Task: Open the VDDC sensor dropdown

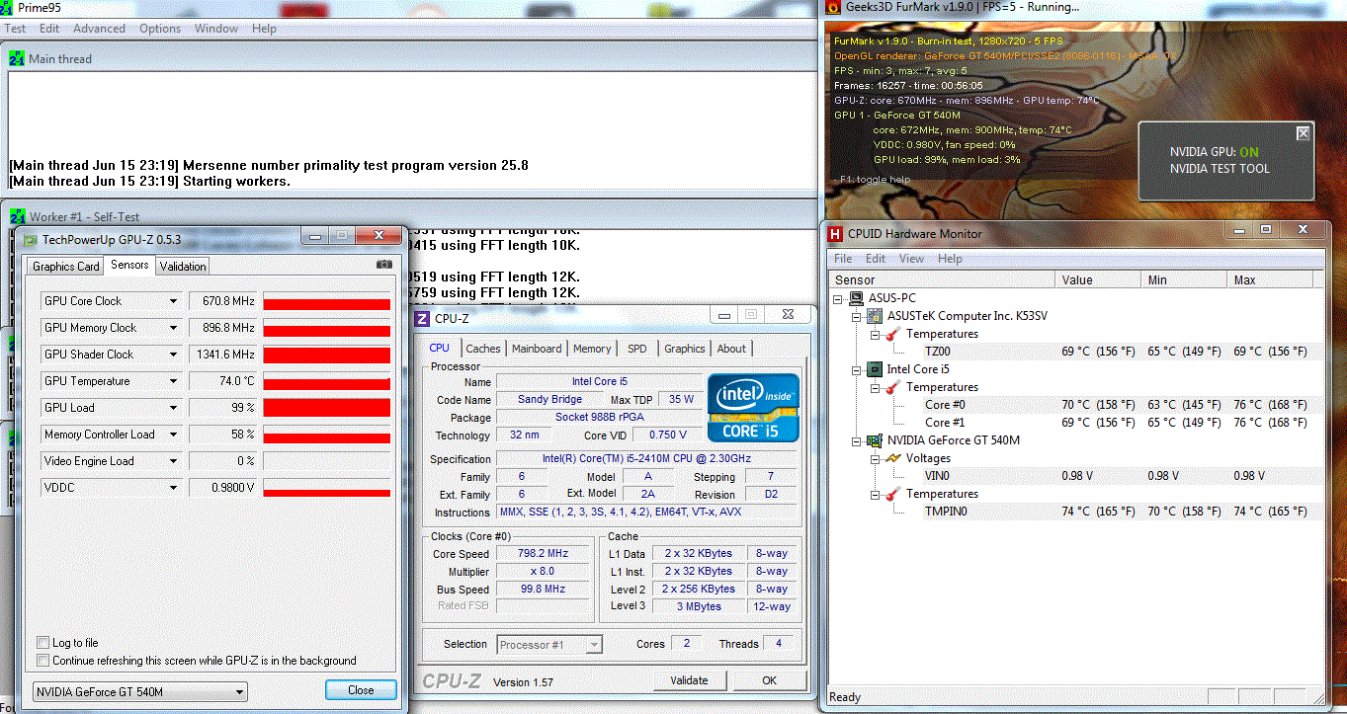Action: (174, 488)
